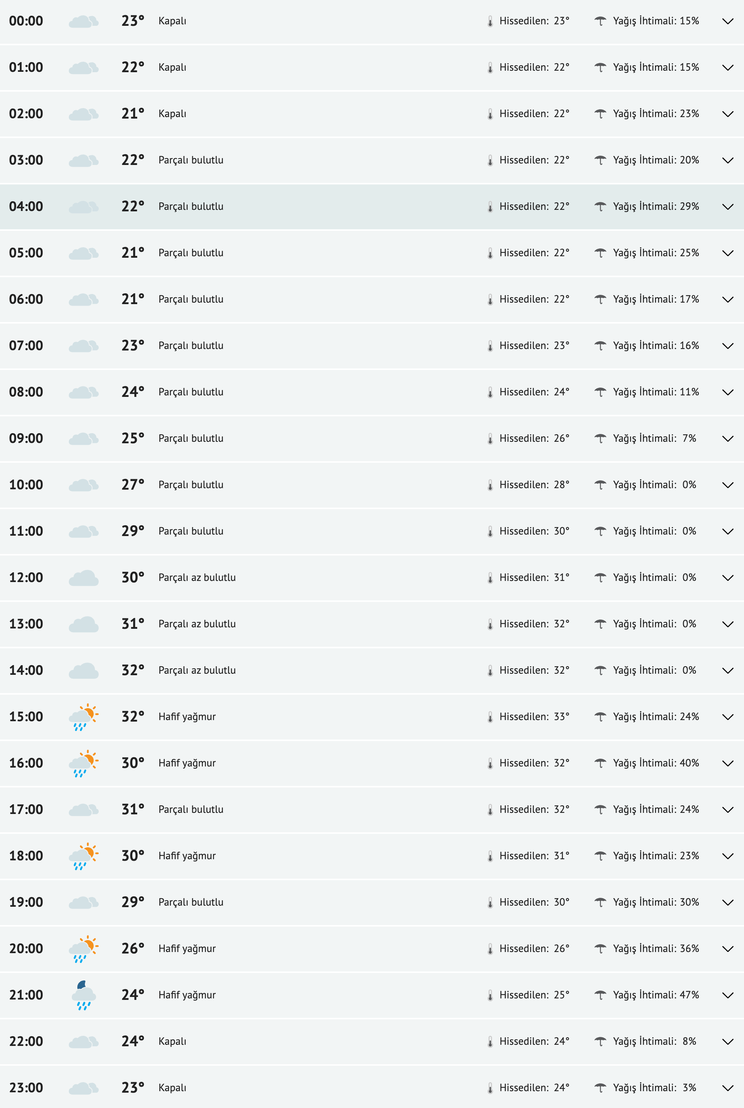Viewport: 744px width, 1108px height.
Task: Click the cloud icon in the 12:00 row
Action: [x=83, y=578]
